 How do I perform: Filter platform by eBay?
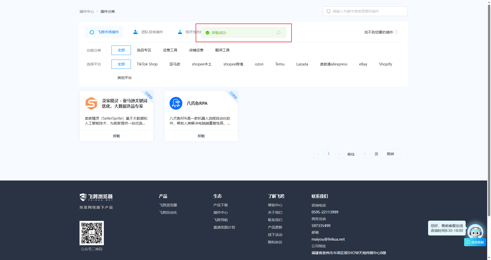(x=363, y=64)
